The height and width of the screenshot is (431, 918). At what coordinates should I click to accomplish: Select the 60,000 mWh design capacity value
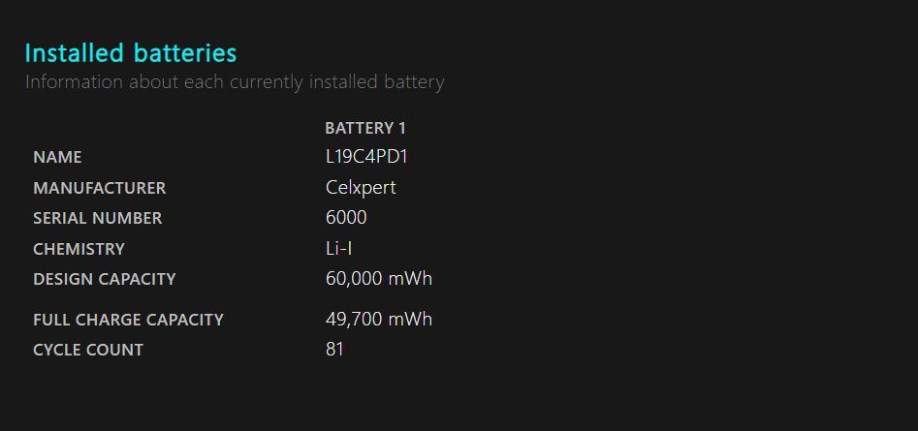coord(378,279)
